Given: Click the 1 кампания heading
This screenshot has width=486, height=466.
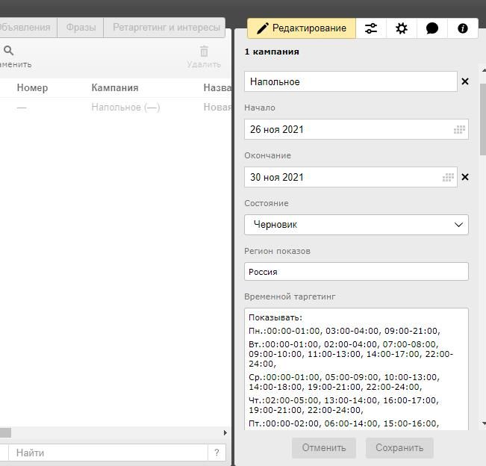Looking at the screenshot, I should tap(272, 52).
